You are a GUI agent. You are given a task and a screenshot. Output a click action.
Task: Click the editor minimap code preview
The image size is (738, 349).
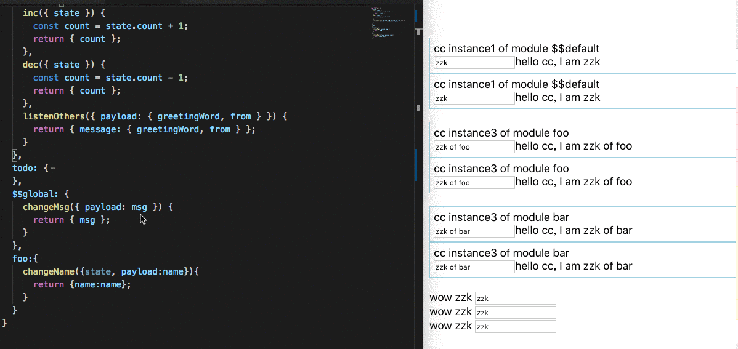tap(388, 23)
